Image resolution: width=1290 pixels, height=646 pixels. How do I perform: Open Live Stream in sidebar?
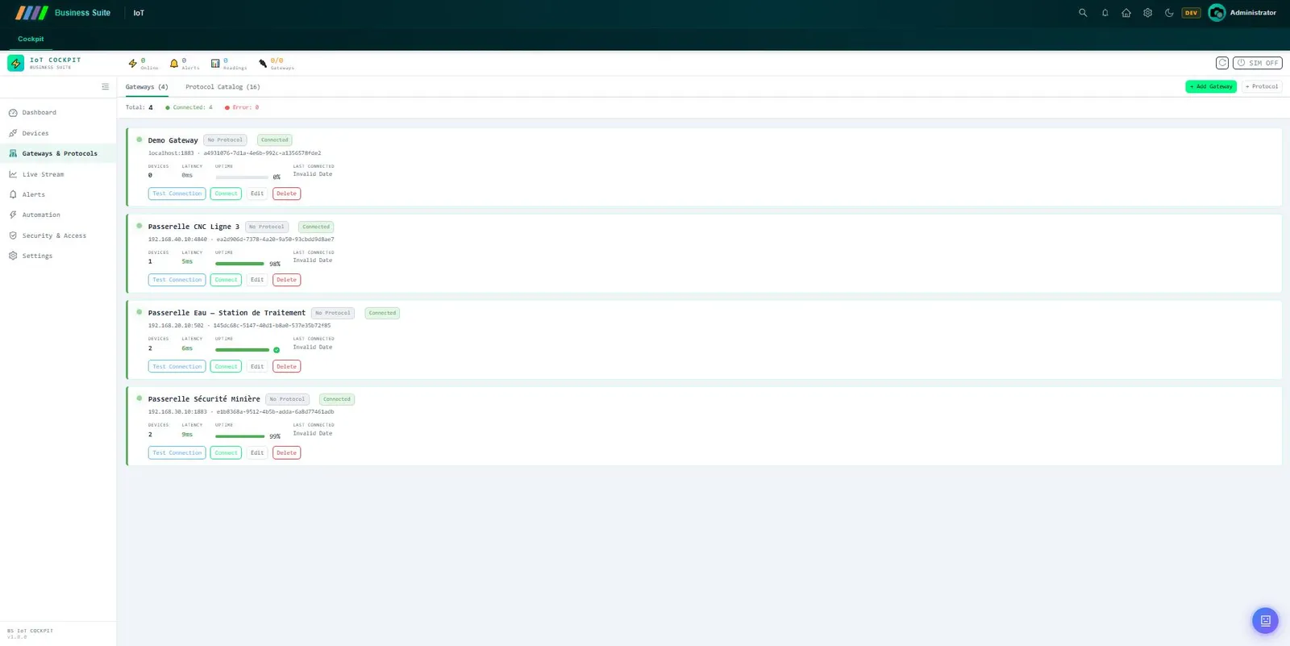coord(43,174)
